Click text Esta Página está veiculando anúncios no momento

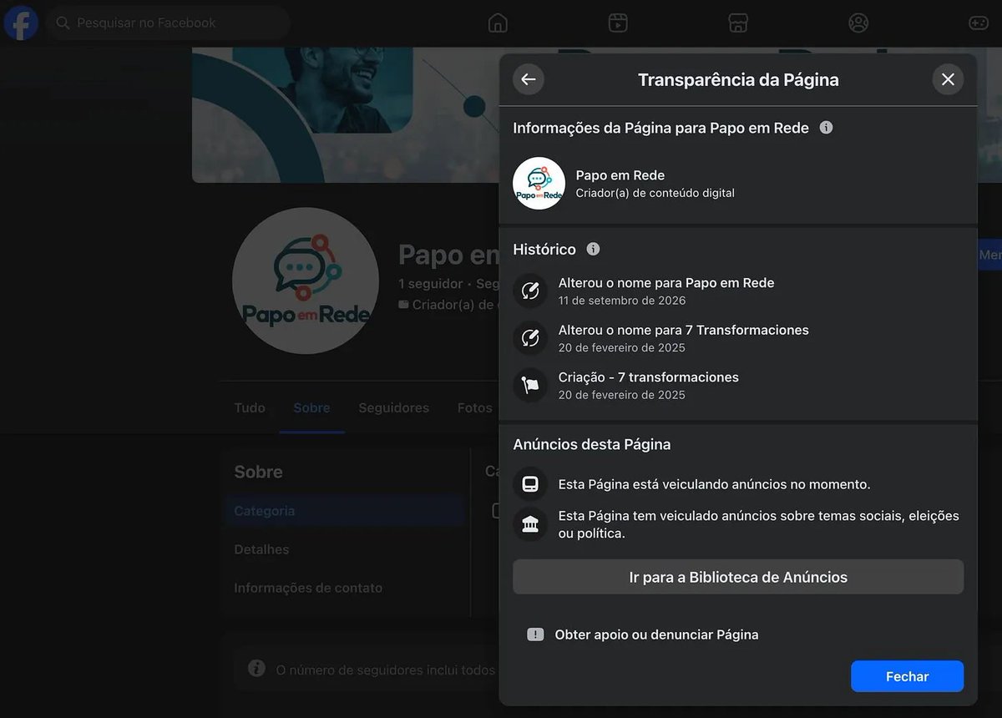(x=715, y=484)
